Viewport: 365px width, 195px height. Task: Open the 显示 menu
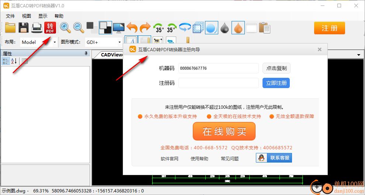tap(43, 16)
